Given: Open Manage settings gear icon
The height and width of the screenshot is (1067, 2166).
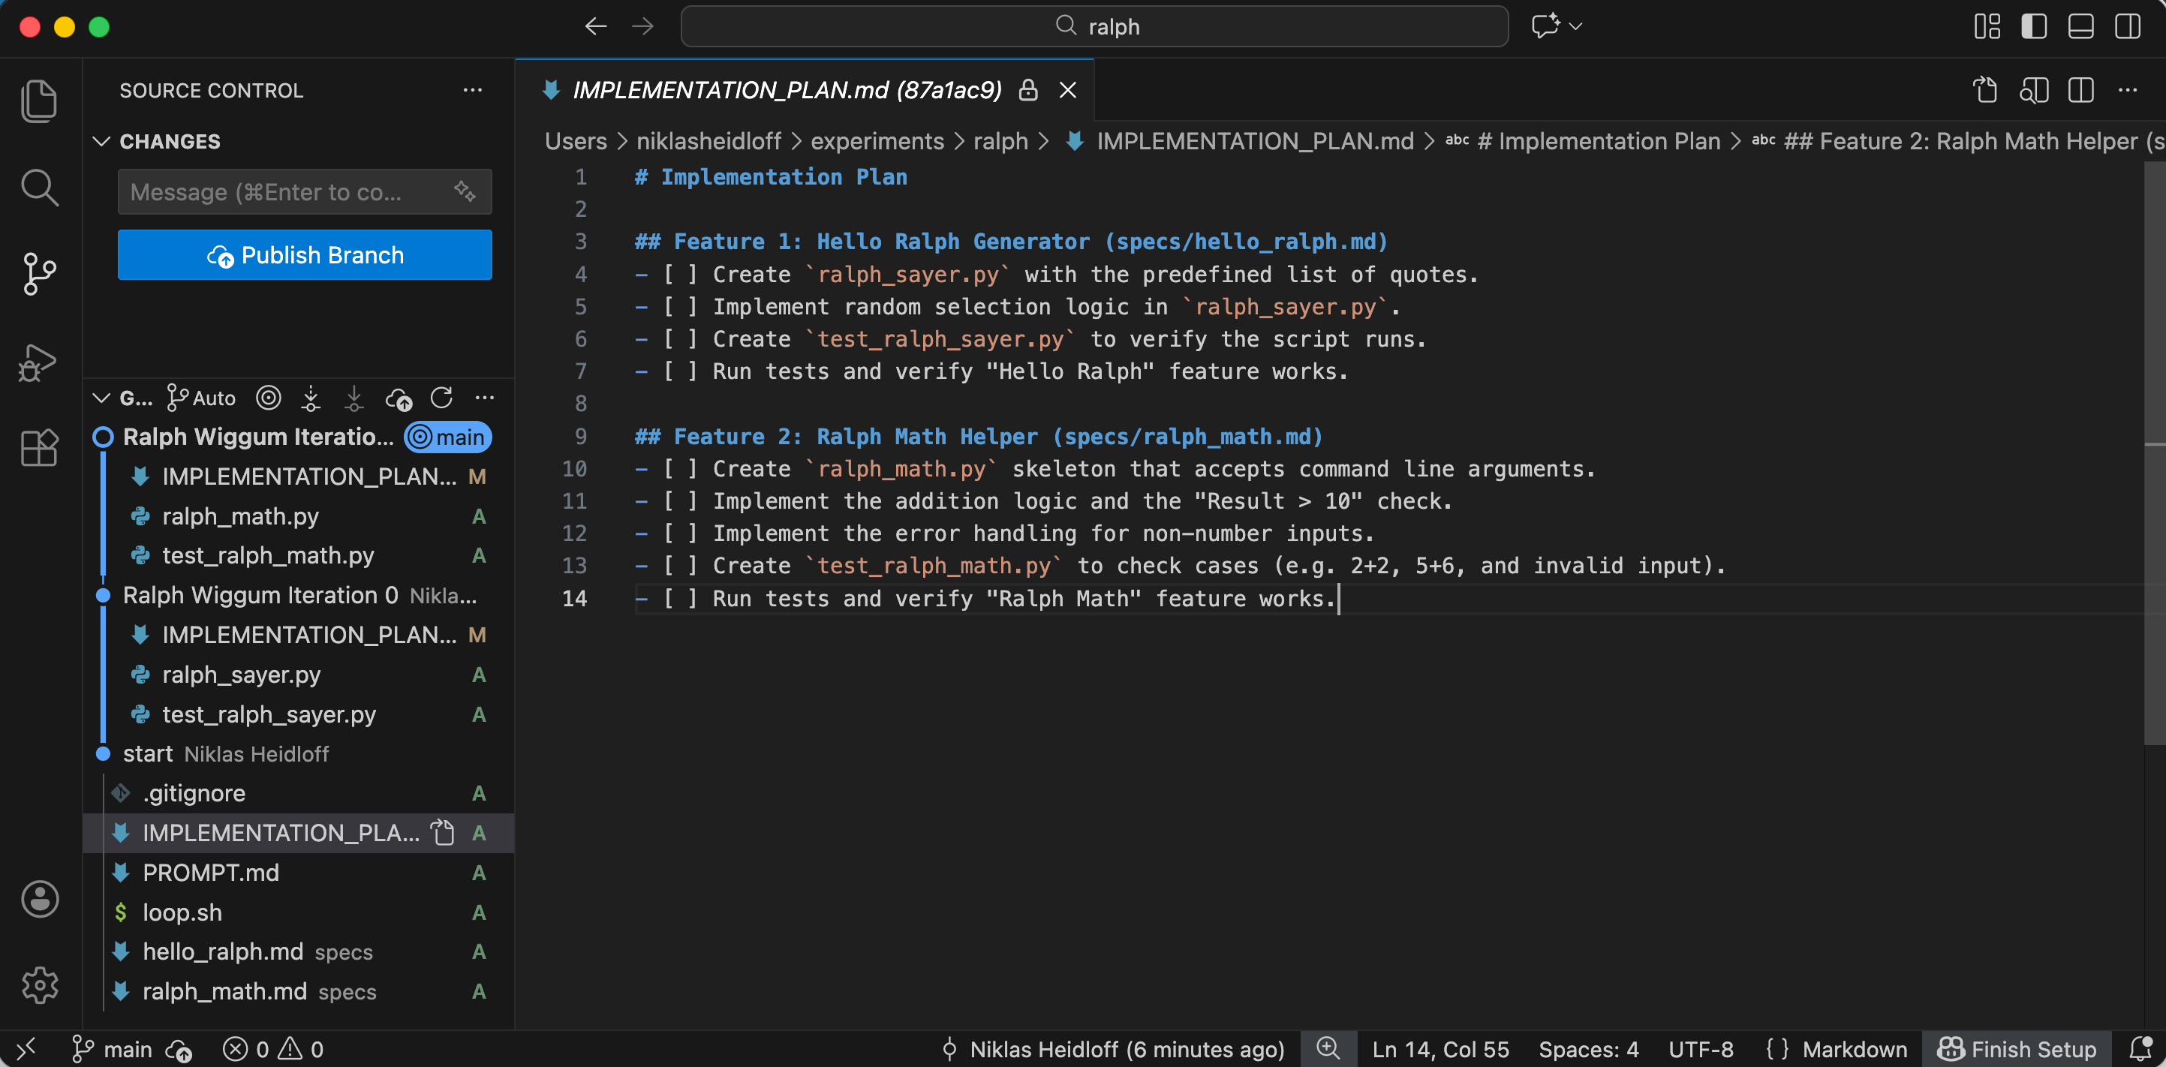Looking at the screenshot, I should coord(39,984).
